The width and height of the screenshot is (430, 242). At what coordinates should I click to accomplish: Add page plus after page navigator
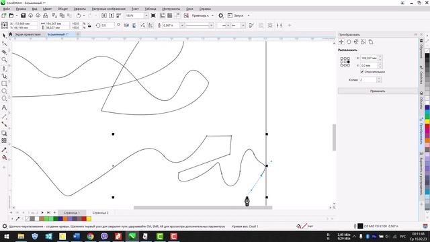[x=54, y=212]
